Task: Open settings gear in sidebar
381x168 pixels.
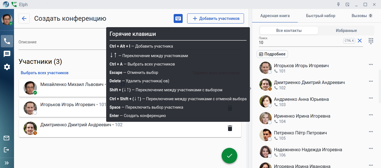Action: 7,67
